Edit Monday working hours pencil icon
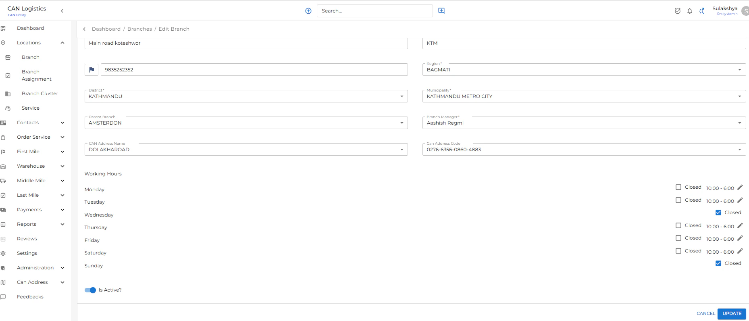The width and height of the screenshot is (749, 321). point(740,187)
